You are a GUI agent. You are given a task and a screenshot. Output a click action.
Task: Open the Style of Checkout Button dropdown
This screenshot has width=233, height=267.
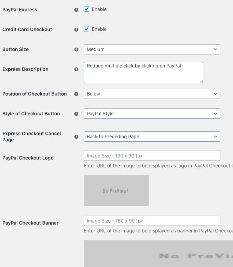tap(152, 114)
